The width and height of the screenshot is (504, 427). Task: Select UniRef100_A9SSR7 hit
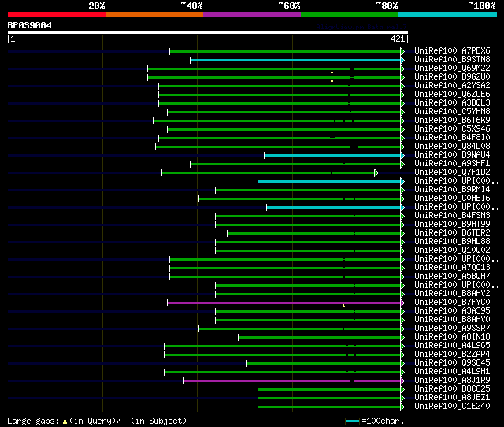(x=452, y=329)
